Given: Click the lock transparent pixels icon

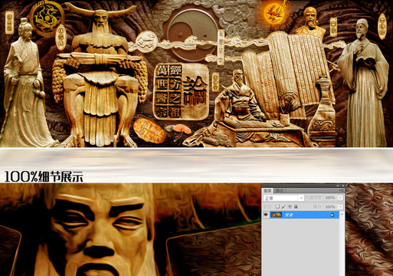Looking at the screenshot, I should [277, 206].
